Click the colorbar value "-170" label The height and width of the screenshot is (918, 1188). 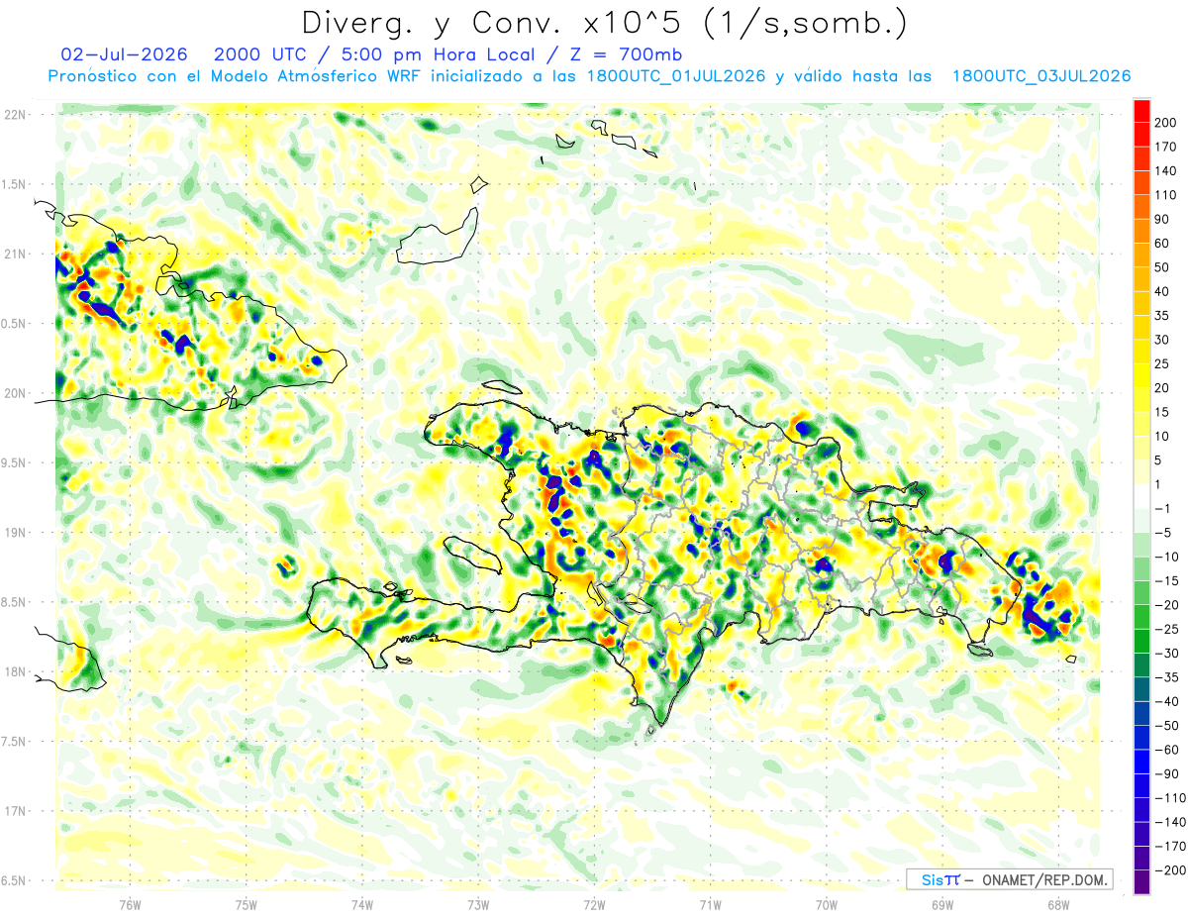[1169, 847]
